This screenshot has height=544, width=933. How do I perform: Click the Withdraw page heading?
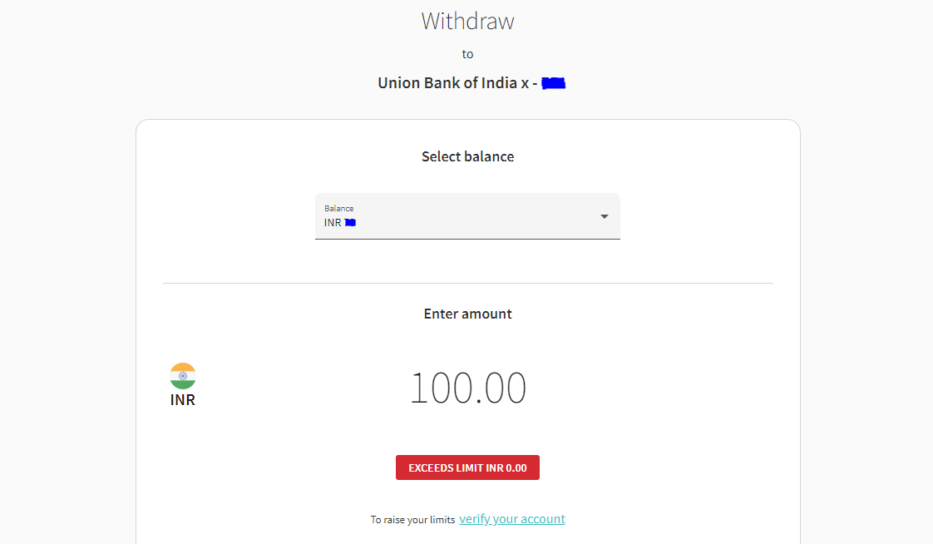[467, 22]
